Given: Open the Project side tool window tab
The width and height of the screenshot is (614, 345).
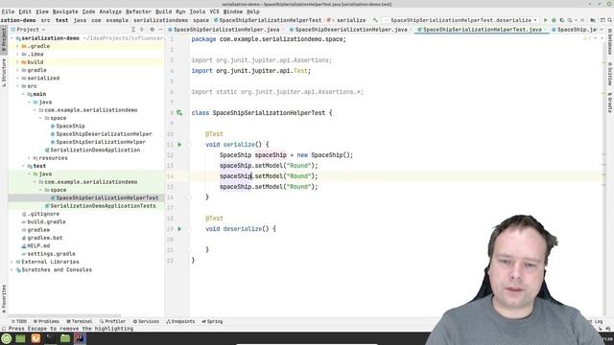Looking at the screenshot, I should pyautogui.click(x=4, y=39).
